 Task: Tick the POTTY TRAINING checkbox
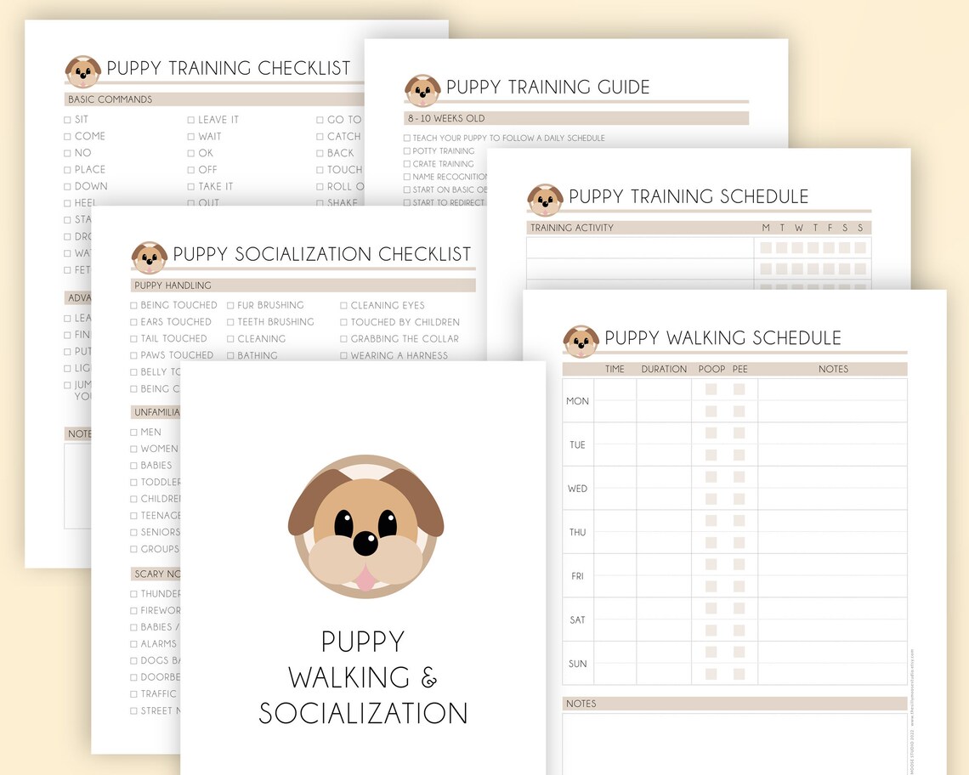pyautogui.click(x=406, y=150)
